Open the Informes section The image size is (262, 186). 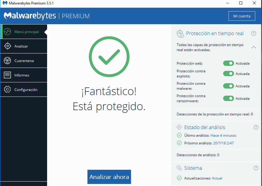pyautogui.click(x=24, y=75)
